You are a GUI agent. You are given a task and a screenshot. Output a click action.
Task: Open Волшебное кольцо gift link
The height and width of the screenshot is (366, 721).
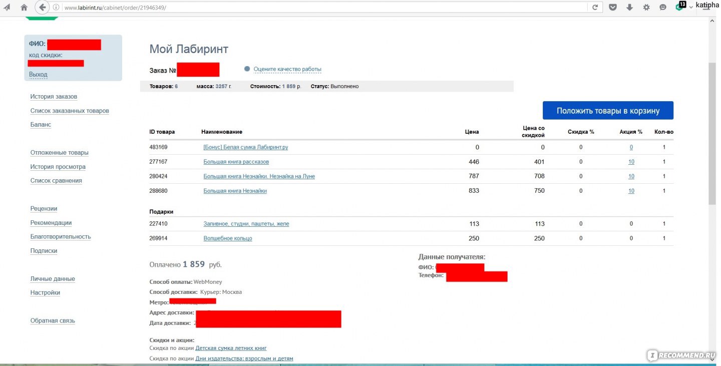[x=228, y=238]
